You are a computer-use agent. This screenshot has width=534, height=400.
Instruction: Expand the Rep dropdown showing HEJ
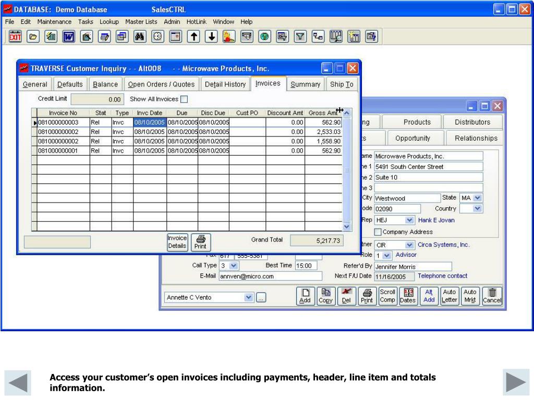(x=409, y=220)
